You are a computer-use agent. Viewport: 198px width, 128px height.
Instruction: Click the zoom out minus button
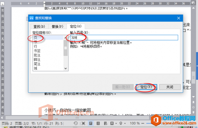(x=143, y=123)
